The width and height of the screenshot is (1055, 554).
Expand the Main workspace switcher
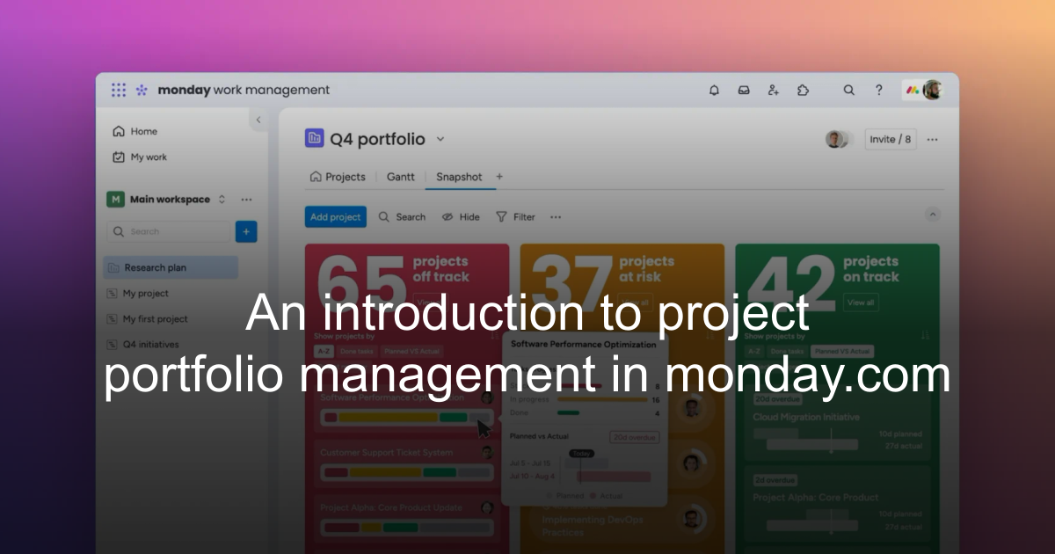(x=222, y=199)
